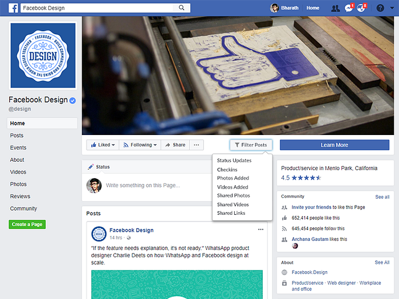
Task: Select Shared Photos filter option
Action: (233, 195)
